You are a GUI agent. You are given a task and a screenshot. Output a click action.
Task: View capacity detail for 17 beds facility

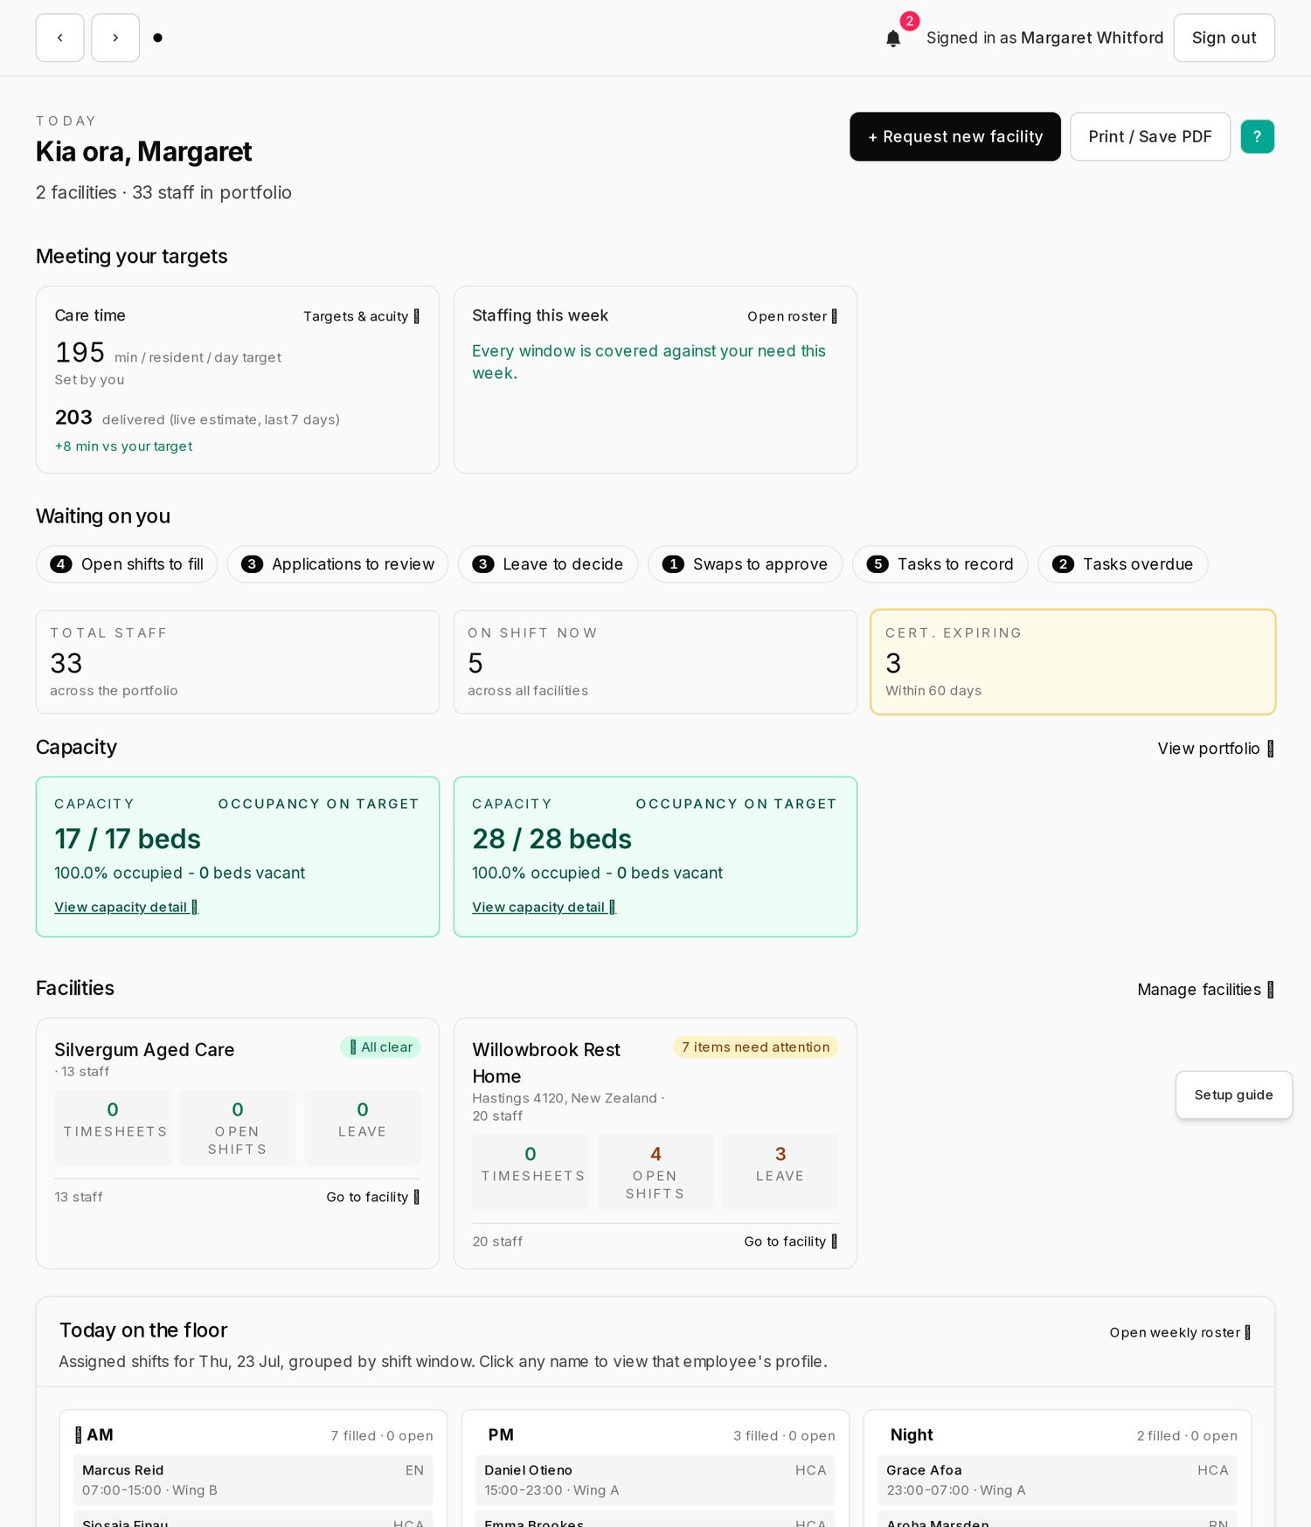(127, 907)
